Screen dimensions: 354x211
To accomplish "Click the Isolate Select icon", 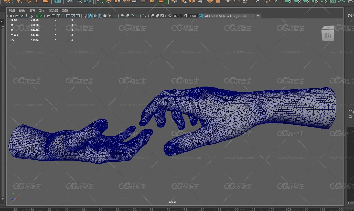I will [x=145, y=16].
